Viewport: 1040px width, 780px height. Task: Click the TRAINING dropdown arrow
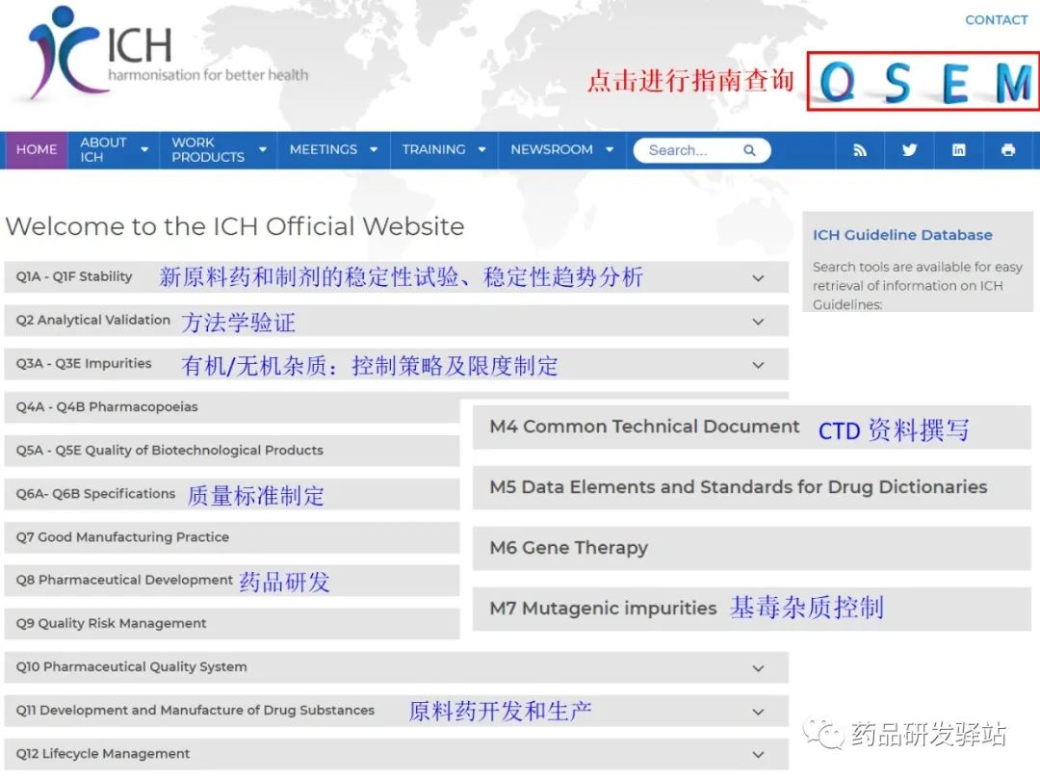482,150
